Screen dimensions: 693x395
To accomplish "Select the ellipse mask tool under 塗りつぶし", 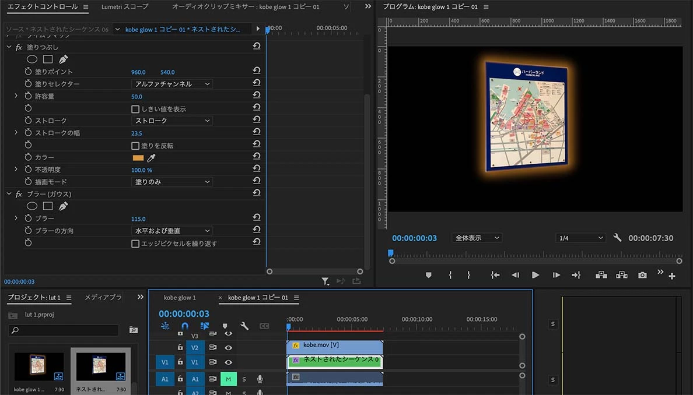I will [32, 59].
